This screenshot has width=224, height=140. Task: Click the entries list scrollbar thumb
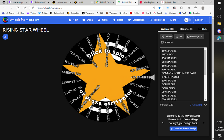[x=205, y=62]
